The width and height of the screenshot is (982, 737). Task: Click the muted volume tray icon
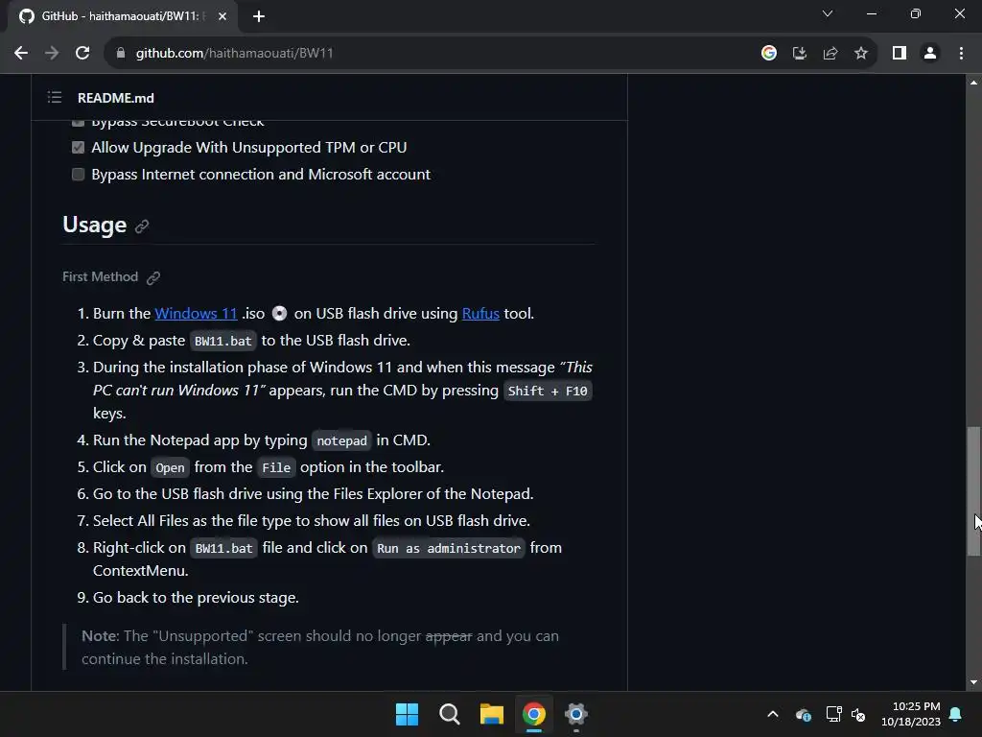[858, 714]
